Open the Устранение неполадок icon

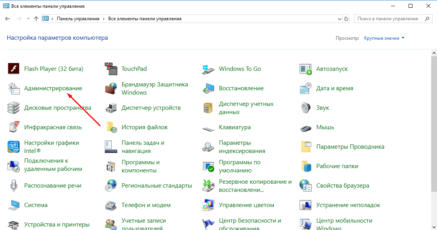tap(305, 205)
